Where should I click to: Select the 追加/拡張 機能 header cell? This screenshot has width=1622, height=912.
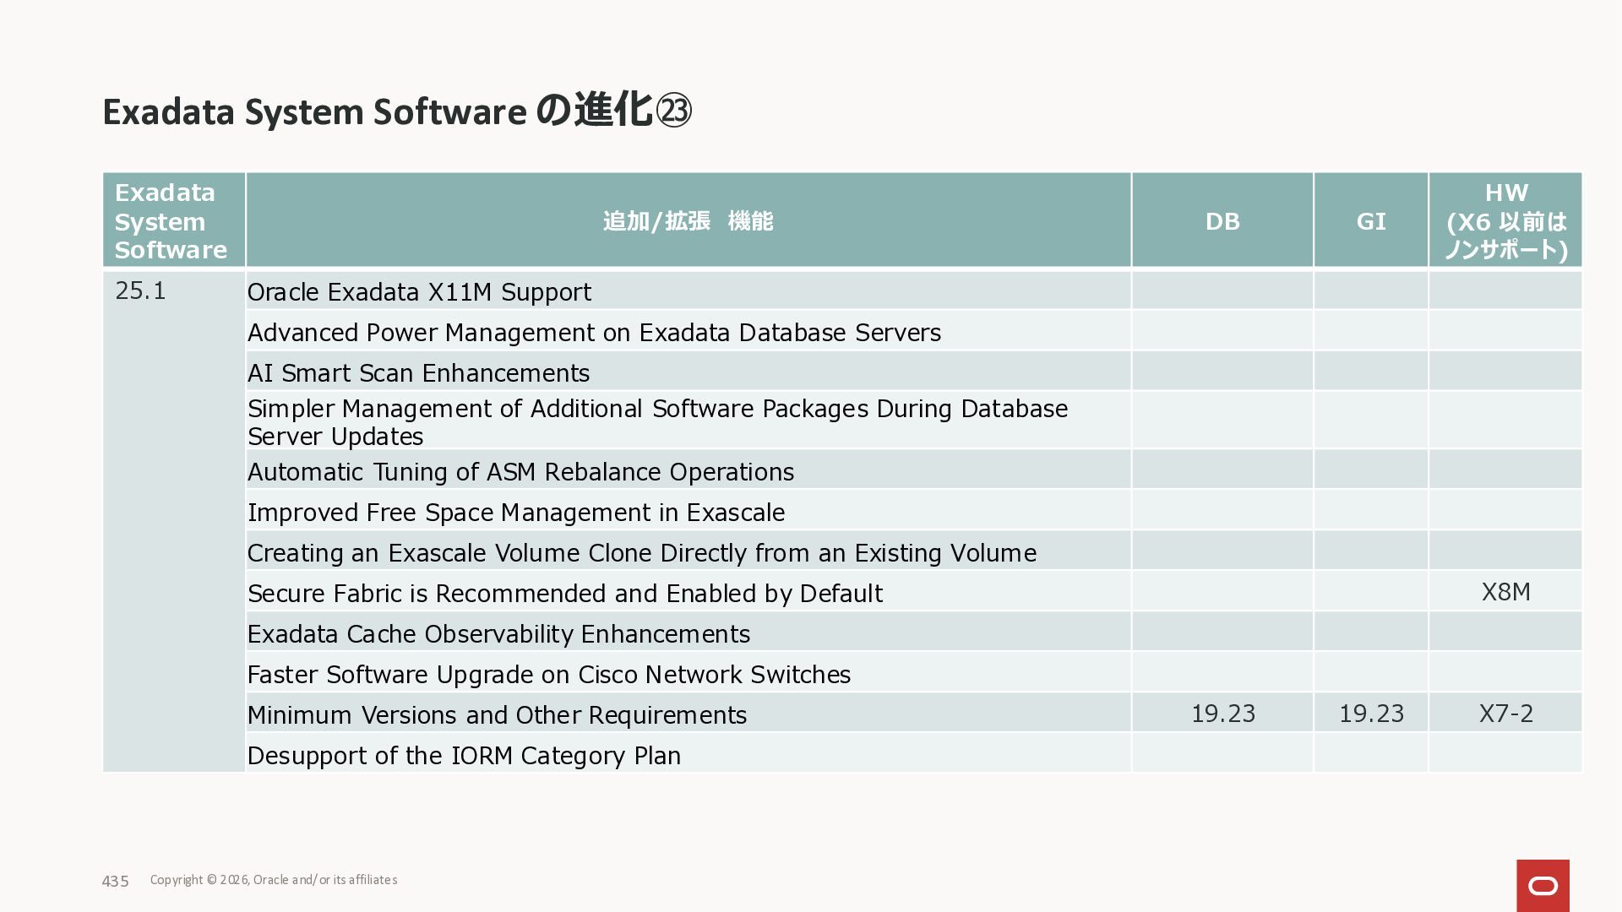pyautogui.click(x=688, y=221)
